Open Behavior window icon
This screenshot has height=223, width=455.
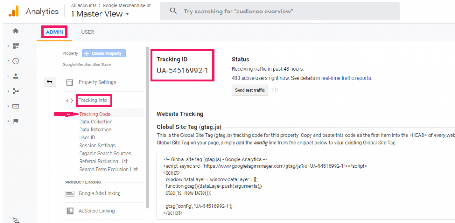point(16,106)
